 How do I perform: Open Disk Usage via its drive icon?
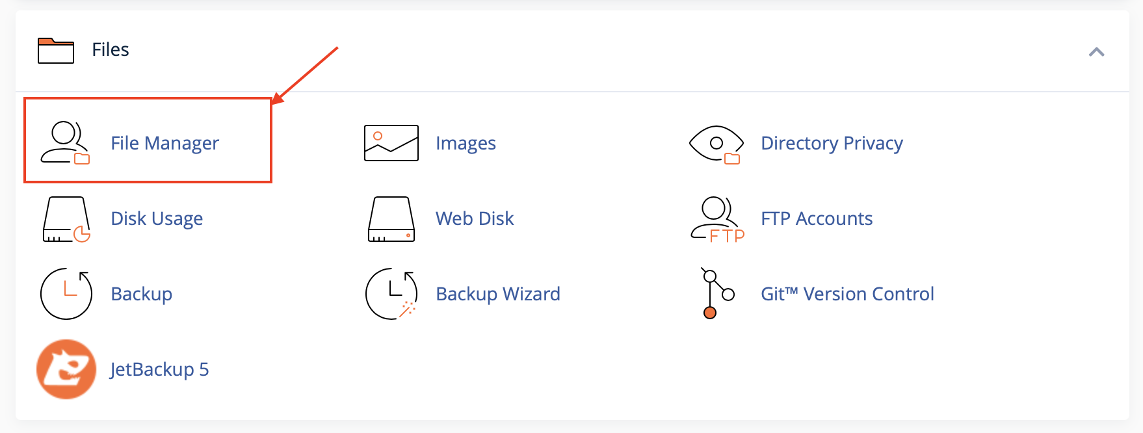65,219
